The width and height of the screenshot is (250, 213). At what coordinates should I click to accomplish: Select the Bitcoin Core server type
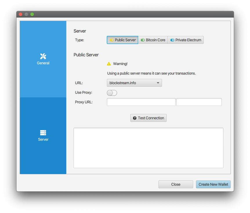point(153,40)
